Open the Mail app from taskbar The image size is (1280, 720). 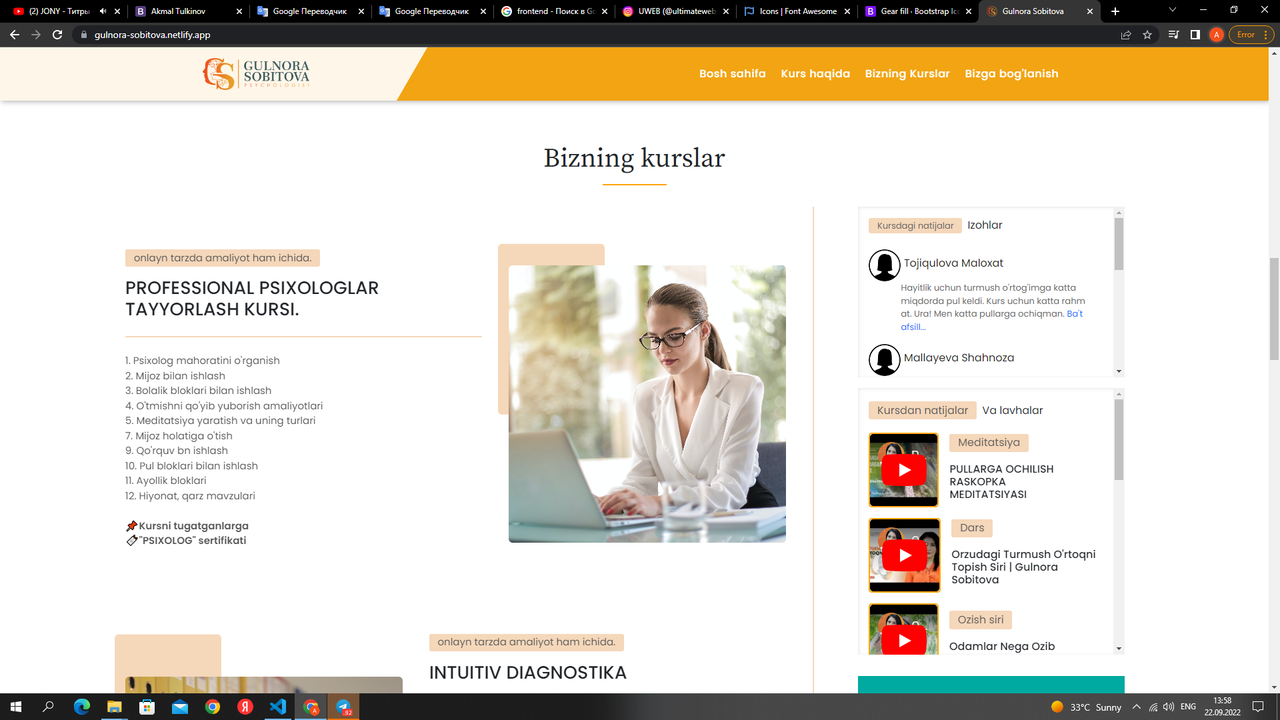coord(179,707)
